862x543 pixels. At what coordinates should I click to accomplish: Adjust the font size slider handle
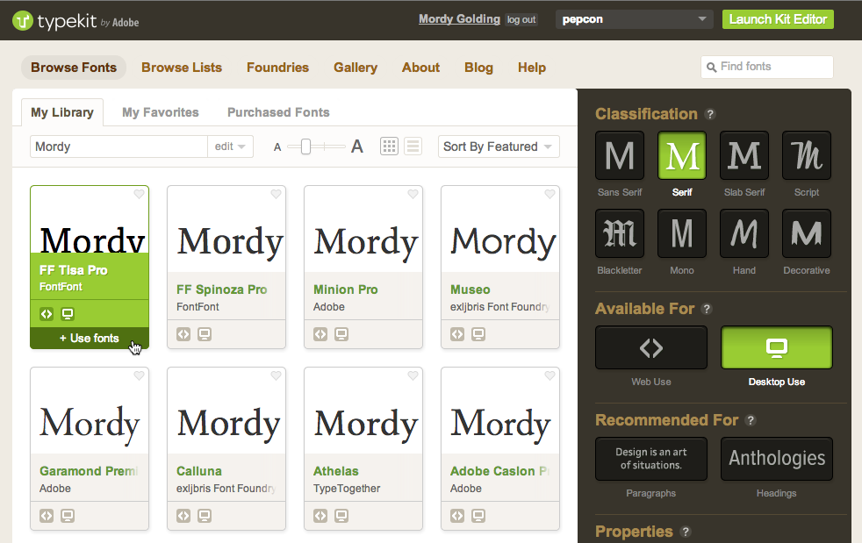tap(305, 146)
